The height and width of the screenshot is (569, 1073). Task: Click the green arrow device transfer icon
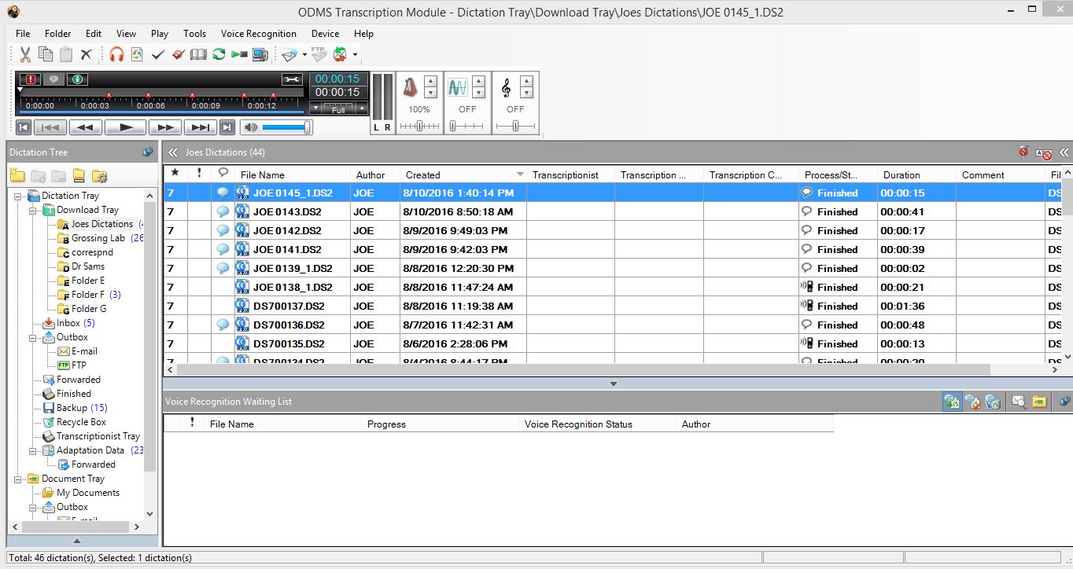(240, 54)
